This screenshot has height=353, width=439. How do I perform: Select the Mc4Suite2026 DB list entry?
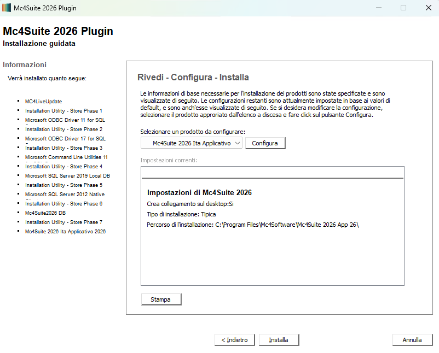point(45,213)
